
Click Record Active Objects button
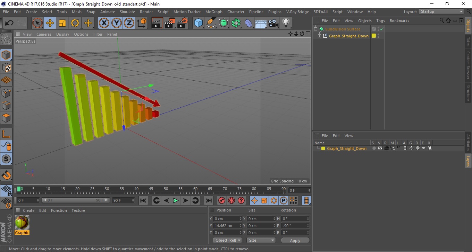click(x=221, y=200)
